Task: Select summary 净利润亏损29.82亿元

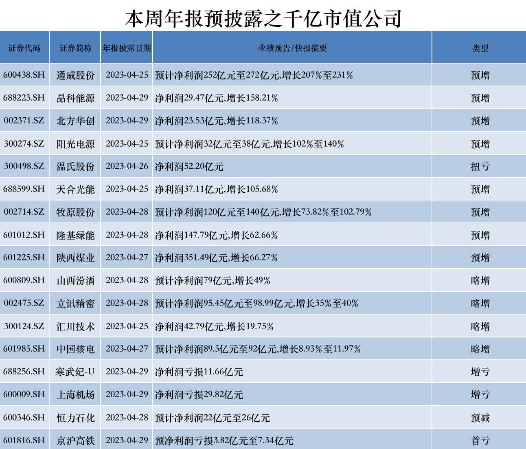Action: coord(199,394)
